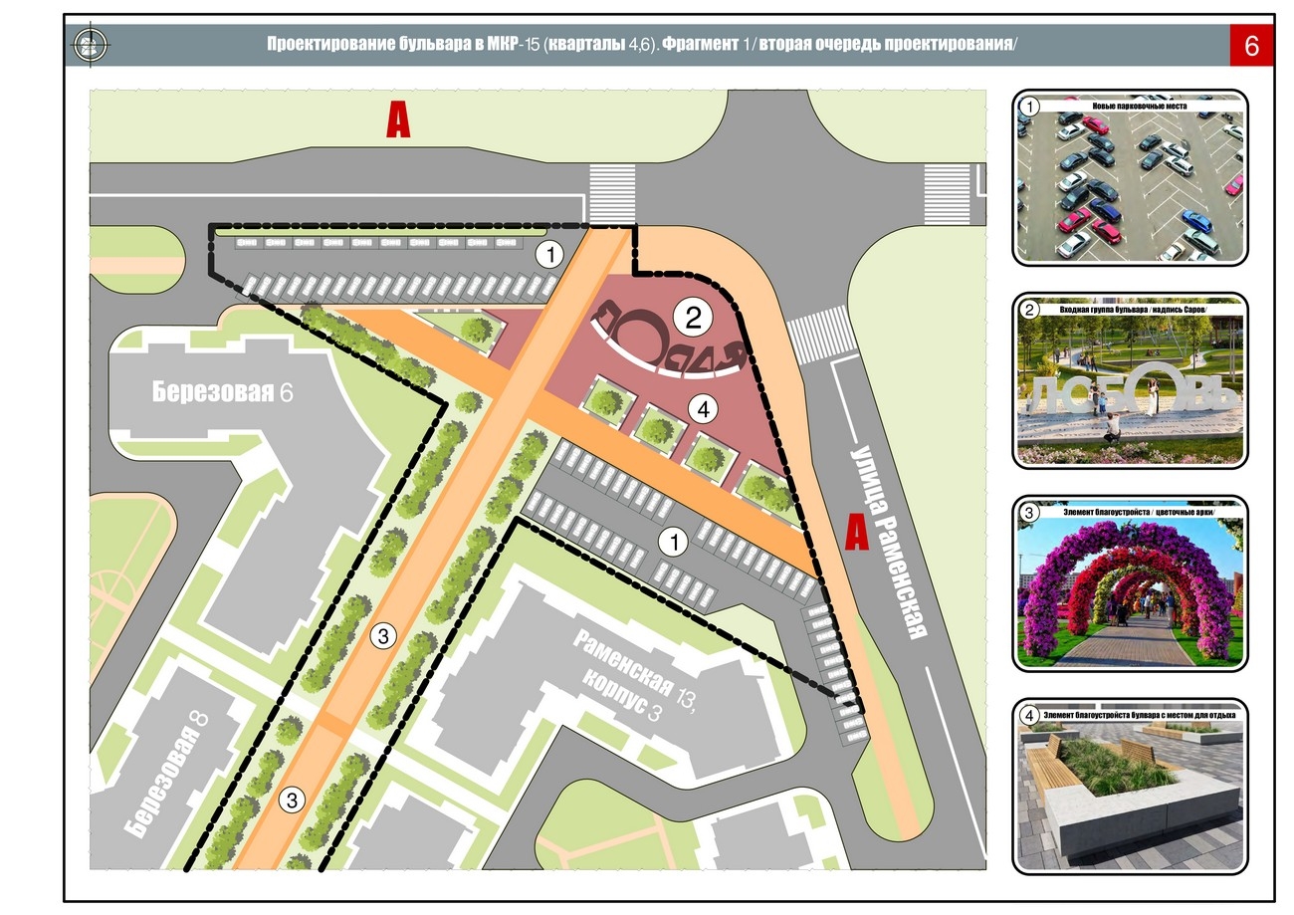
Task: Click the zebra crossing at the boulevard's head
Action: point(612,193)
